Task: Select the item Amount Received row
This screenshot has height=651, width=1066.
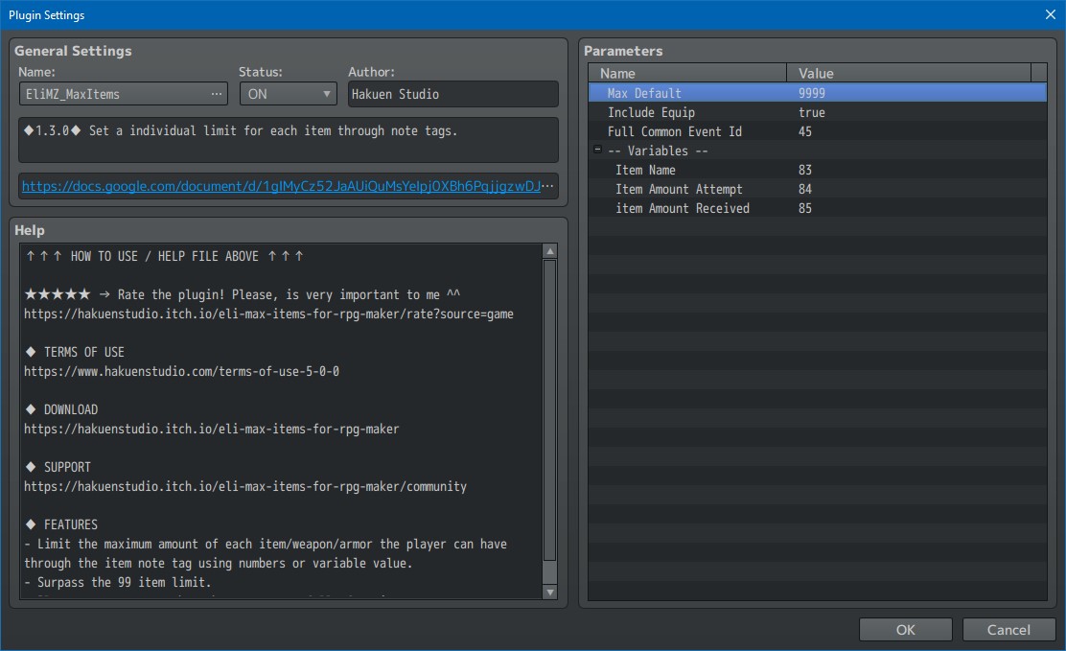Action: [682, 208]
